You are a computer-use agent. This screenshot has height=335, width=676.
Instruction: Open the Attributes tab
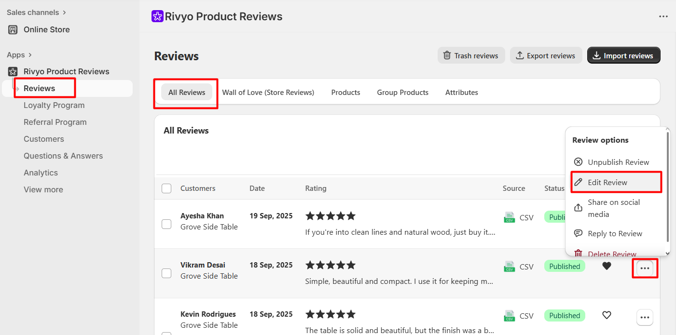pyautogui.click(x=462, y=92)
